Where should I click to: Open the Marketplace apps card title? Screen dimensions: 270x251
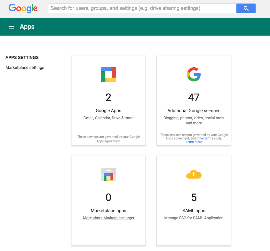(x=108, y=211)
